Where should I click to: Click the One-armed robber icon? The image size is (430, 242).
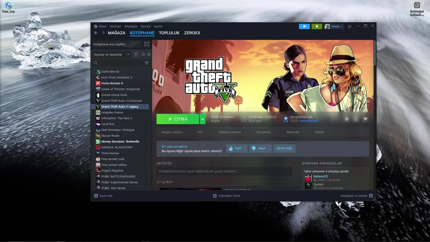98,165
